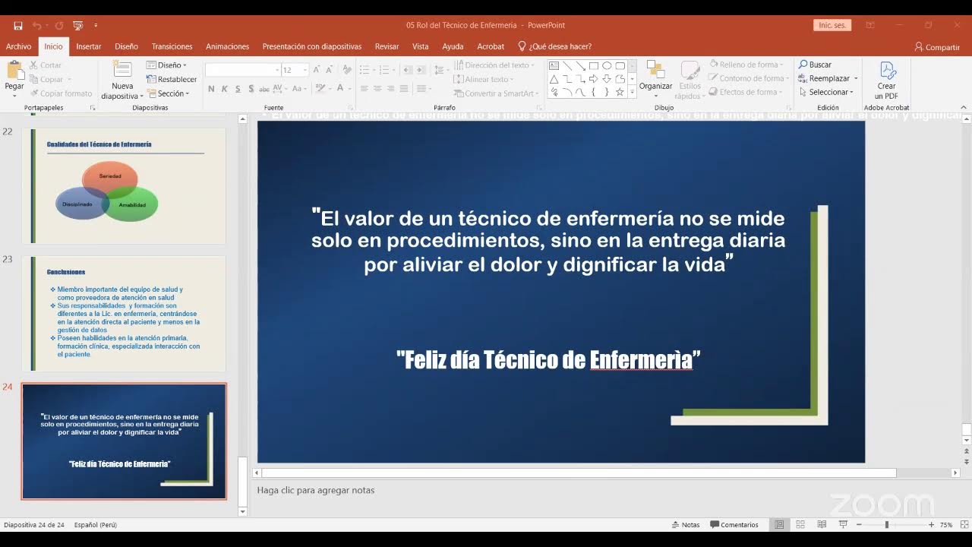Image resolution: width=972 pixels, height=547 pixels.
Task: Toggle underline S formatting
Action: 238,89
